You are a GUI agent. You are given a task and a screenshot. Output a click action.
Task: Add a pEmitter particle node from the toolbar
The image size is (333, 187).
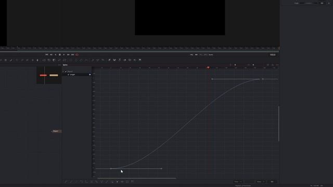[93, 60]
